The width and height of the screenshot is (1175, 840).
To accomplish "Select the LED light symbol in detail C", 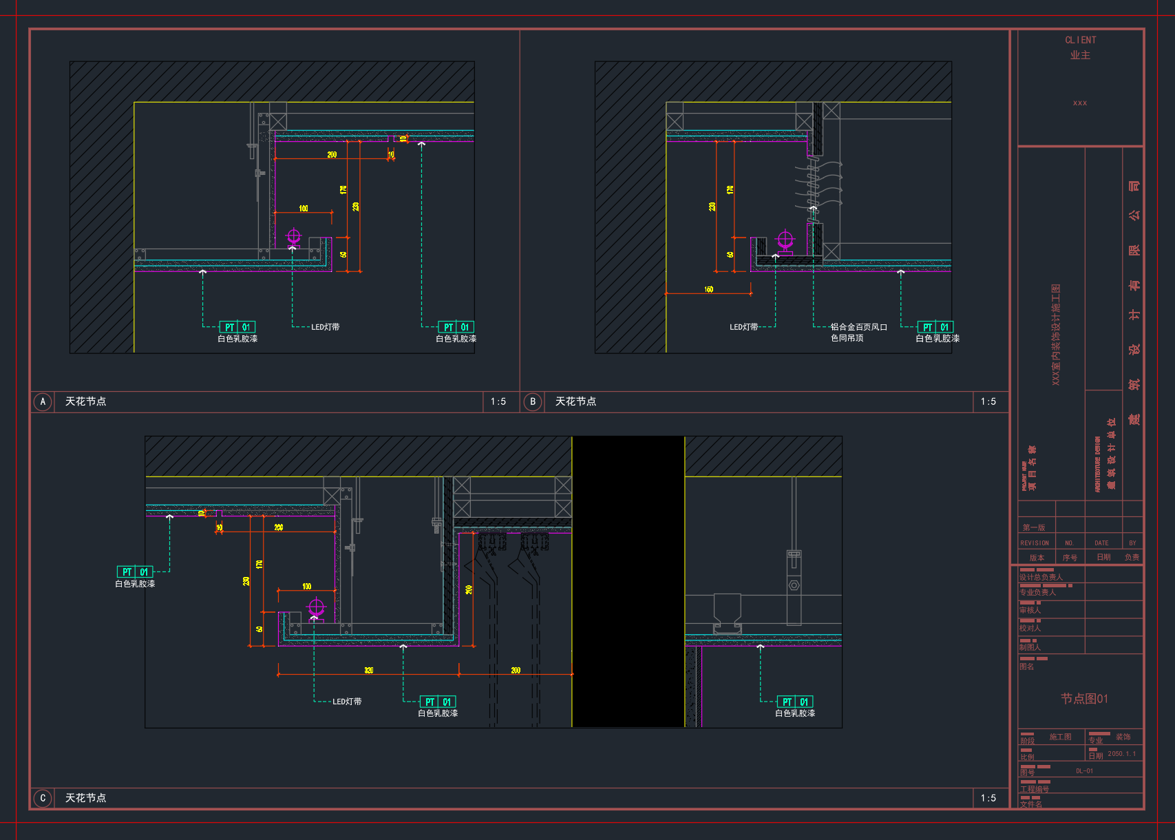I will tap(316, 608).
